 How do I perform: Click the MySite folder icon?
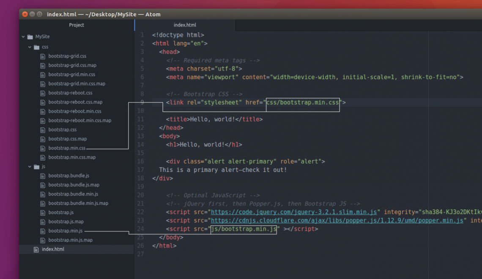coord(30,37)
